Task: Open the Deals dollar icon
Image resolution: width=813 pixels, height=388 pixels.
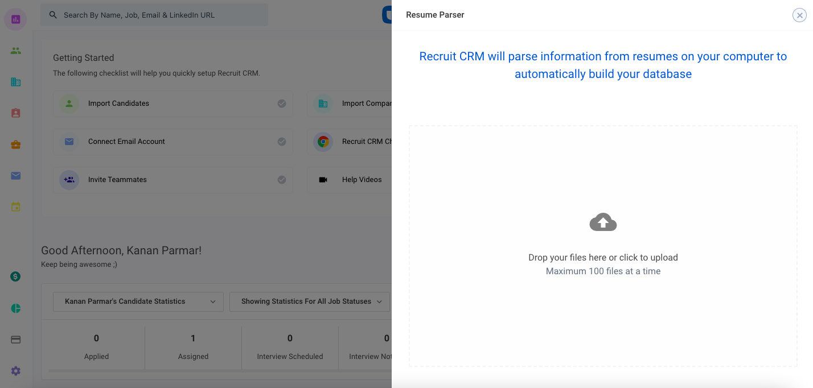Action: click(15, 276)
